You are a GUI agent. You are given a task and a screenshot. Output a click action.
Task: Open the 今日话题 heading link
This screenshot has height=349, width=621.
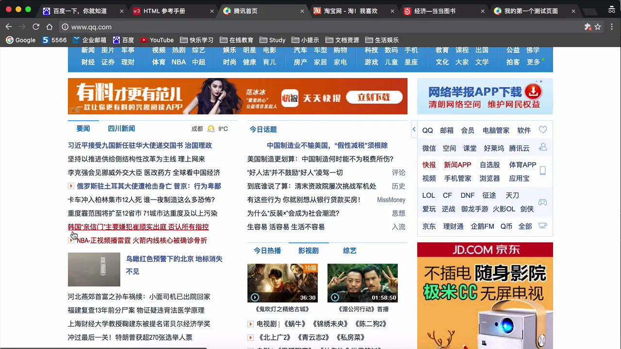[x=263, y=129]
